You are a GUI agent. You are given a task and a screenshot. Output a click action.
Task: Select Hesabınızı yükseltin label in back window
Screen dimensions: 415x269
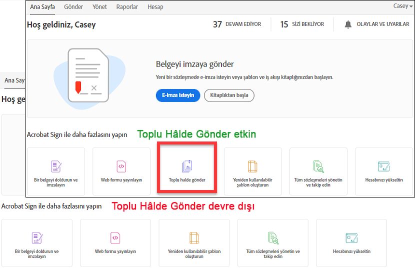(x=351, y=251)
